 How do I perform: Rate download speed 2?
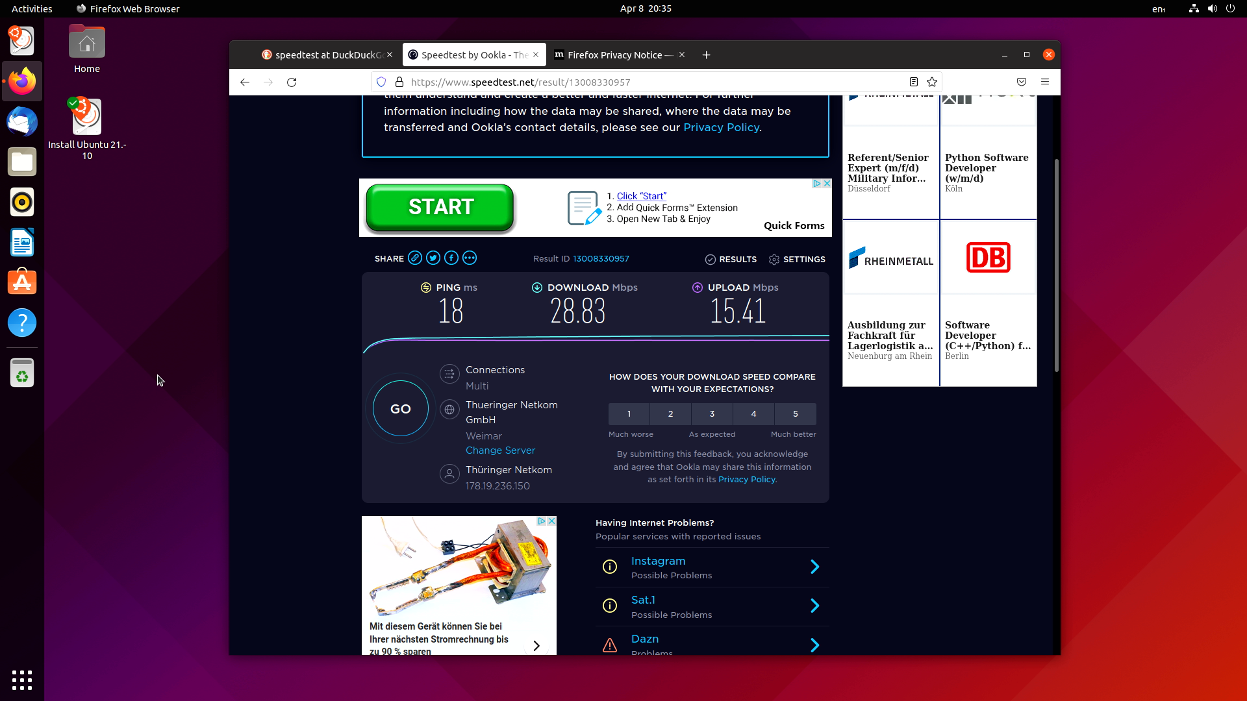click(670, 414)
